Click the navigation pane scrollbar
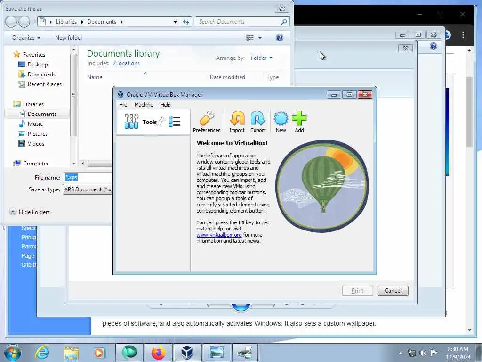 pyautogui.click(x=73, y=94)
